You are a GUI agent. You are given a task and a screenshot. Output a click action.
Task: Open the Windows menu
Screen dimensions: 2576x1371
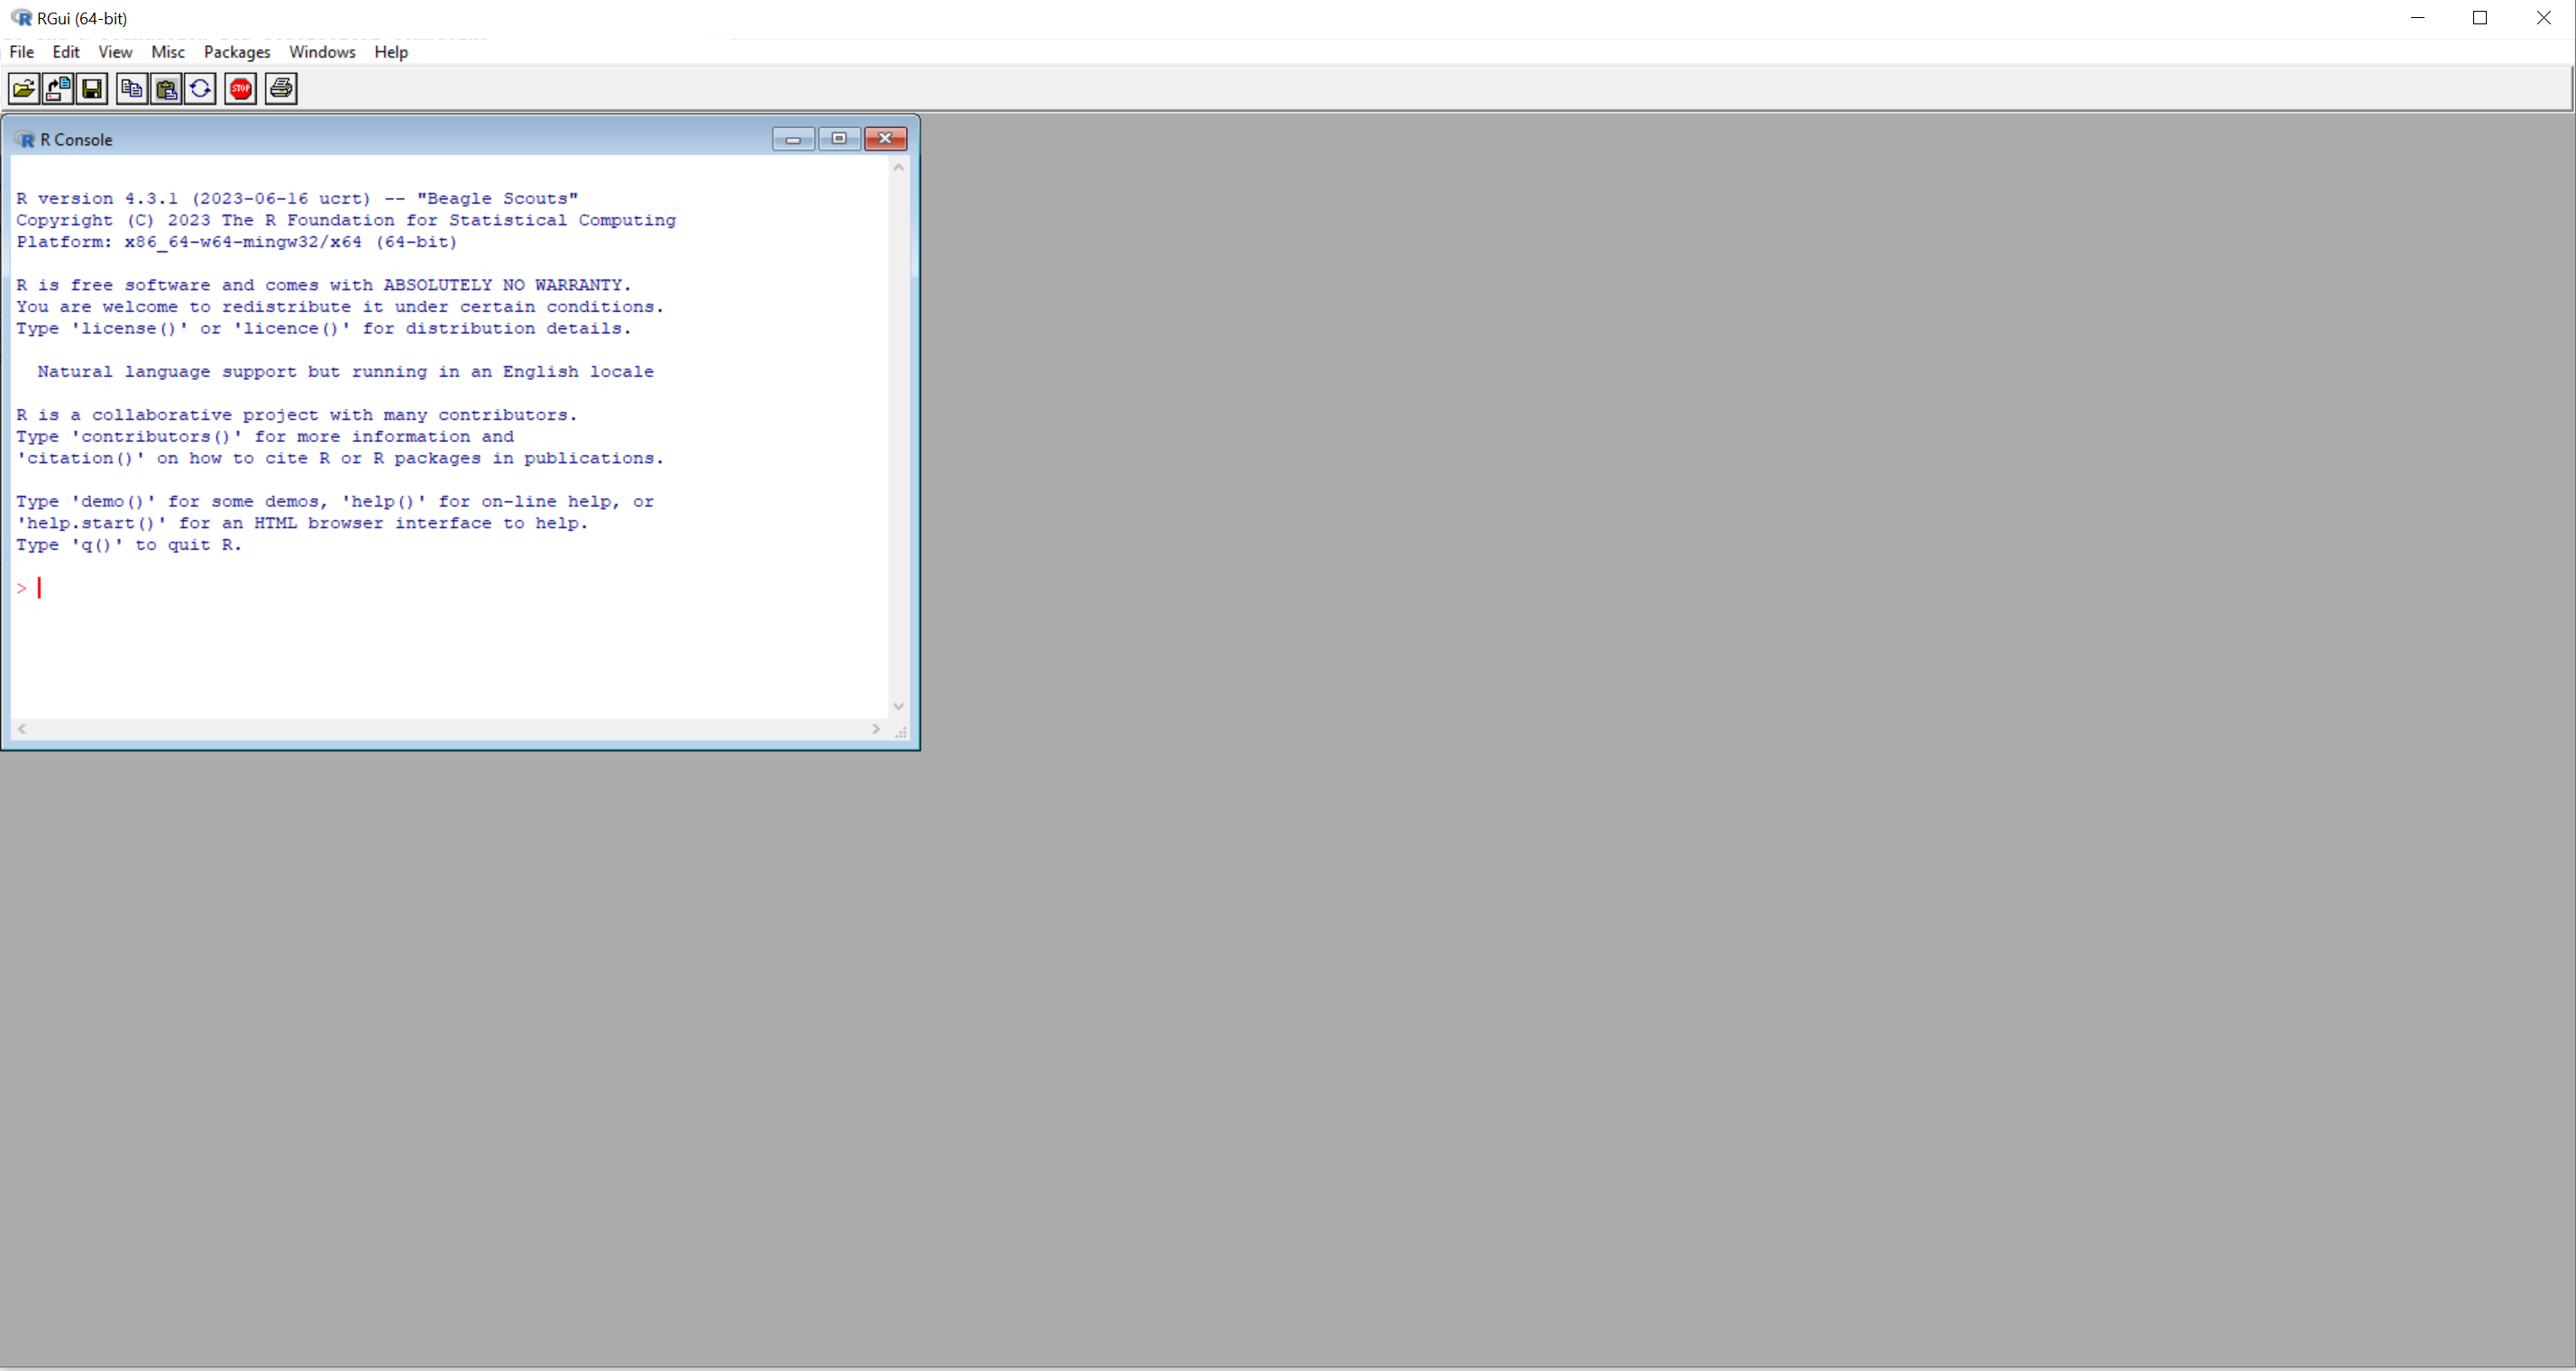click(x=322, y=52)
